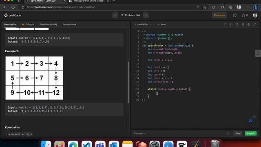Switch to Whiteboard for Online Collaboration tab
The width and height of the screenshot is (261, 147).
click(89, 1)
